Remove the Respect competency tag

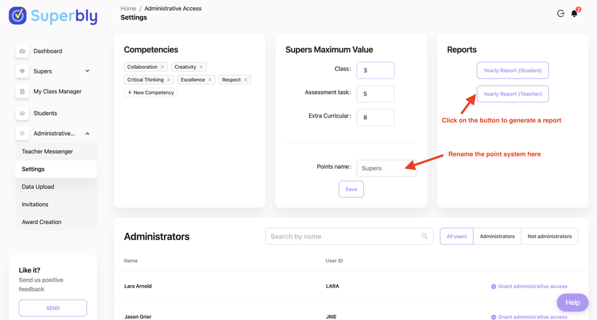[246, 80]
